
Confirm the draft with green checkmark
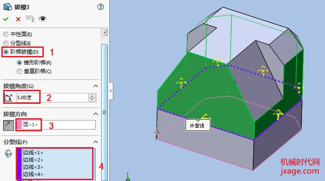pyautogui.click(x=6, y=19)
